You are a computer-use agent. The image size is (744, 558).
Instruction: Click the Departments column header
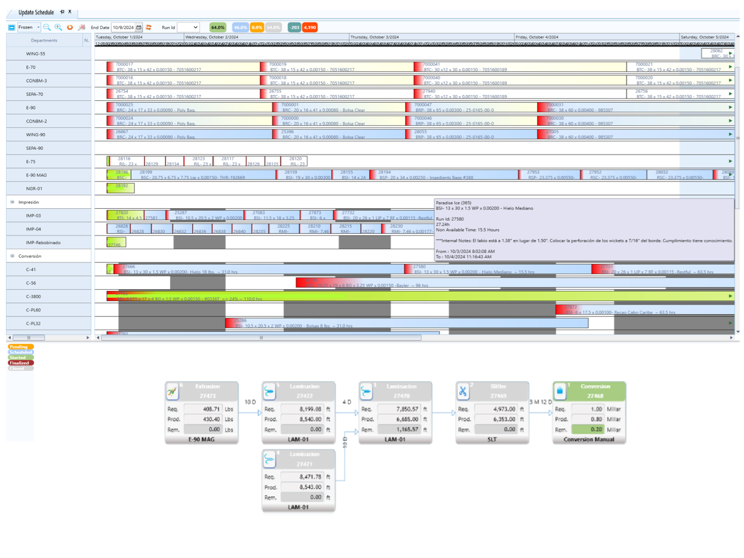(x=44, y=40)
